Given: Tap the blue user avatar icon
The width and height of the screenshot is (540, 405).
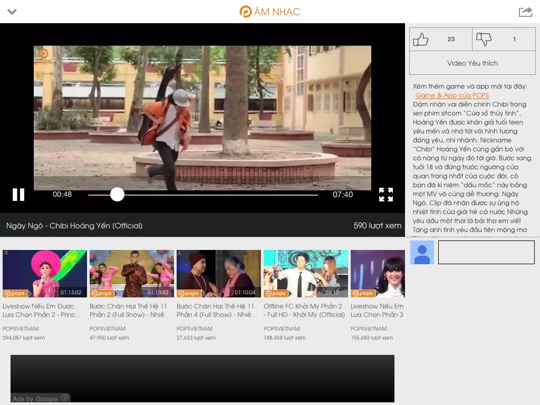Looking at the screenshot, I should [x=422, y=253].
